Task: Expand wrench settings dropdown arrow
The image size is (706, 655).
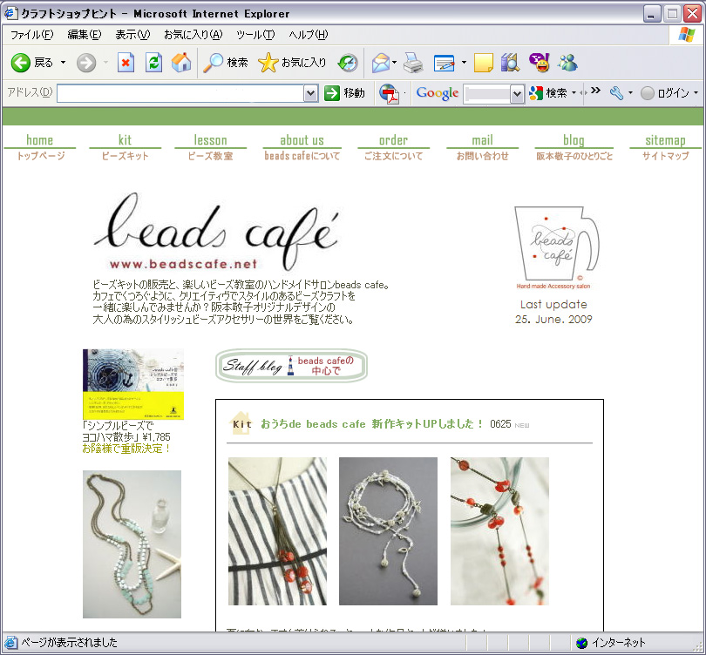Action: click(x=630, y=93)
